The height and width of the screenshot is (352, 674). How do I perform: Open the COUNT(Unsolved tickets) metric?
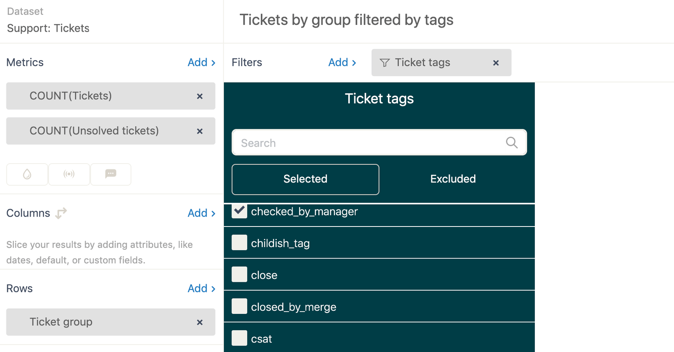(111, 131)
